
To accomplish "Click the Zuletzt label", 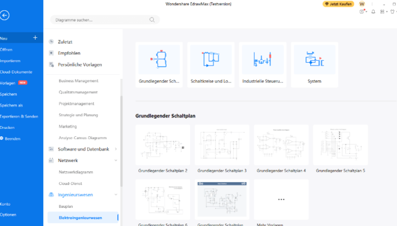I will click(65, 42).
